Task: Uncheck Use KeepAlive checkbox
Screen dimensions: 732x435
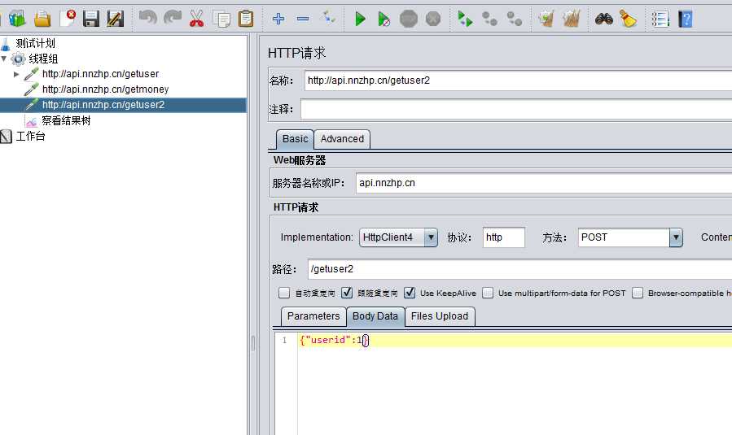Action: 410,293
